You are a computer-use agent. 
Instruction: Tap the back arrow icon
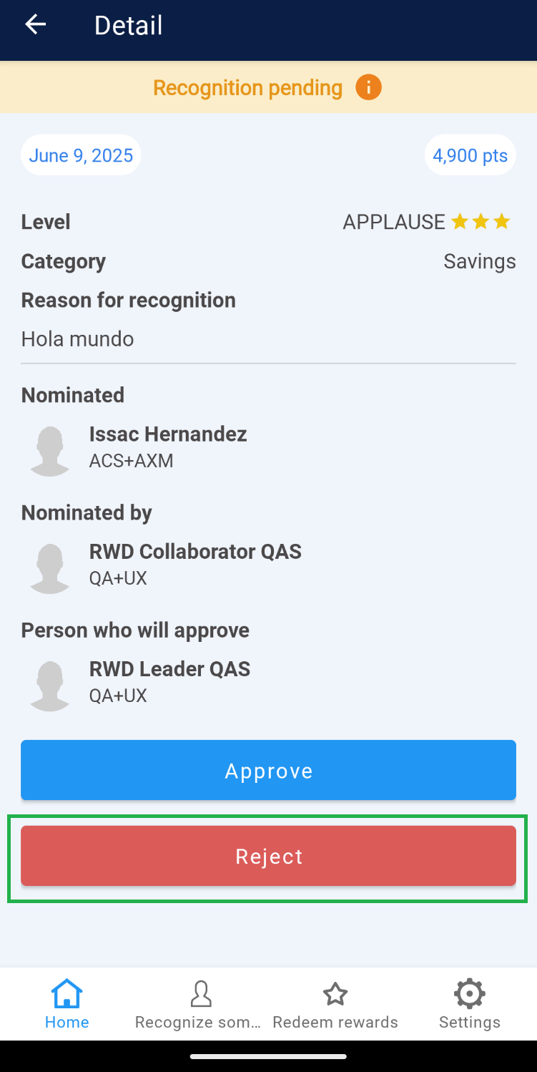[35, 25]
